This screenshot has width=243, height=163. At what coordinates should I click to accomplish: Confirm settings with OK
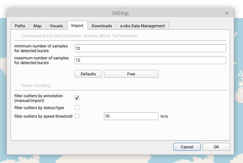coord(216,147)
